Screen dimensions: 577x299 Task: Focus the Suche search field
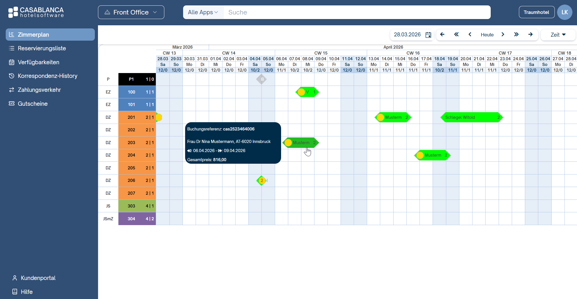(x=357, y=12)
